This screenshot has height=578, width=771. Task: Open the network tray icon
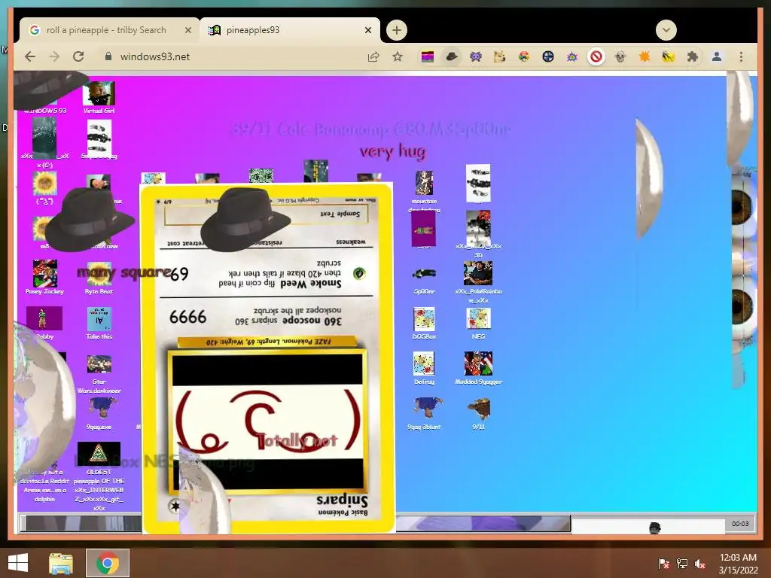click(682, 564)
